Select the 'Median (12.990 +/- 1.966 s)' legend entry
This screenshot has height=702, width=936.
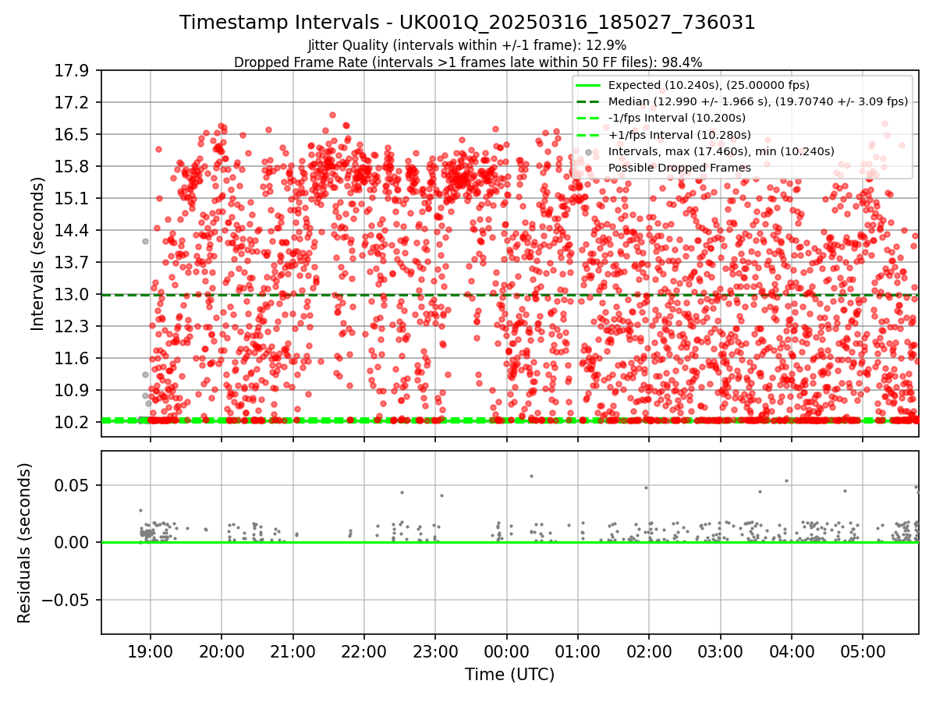(x=758, y=101)
